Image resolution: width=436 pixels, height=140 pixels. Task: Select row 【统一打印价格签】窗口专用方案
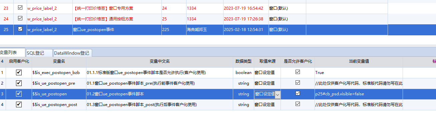tap(117, 8)
